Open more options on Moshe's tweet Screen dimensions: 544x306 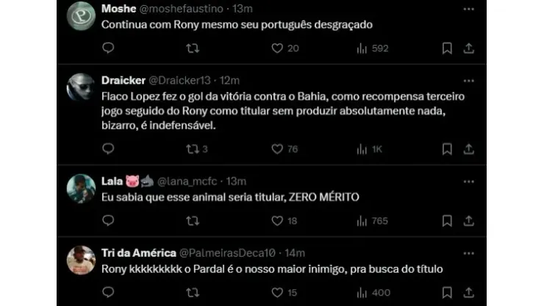(x=468, y=9)
